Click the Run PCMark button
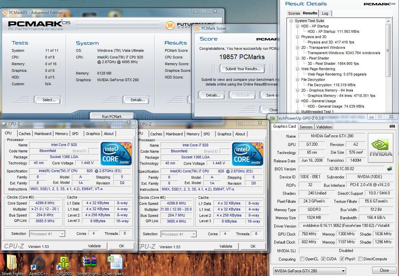This screenshot has height=276, width=399. tap(112, 116)
